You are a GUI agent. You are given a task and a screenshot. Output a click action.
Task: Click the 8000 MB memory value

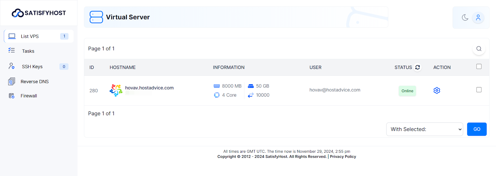232,86
